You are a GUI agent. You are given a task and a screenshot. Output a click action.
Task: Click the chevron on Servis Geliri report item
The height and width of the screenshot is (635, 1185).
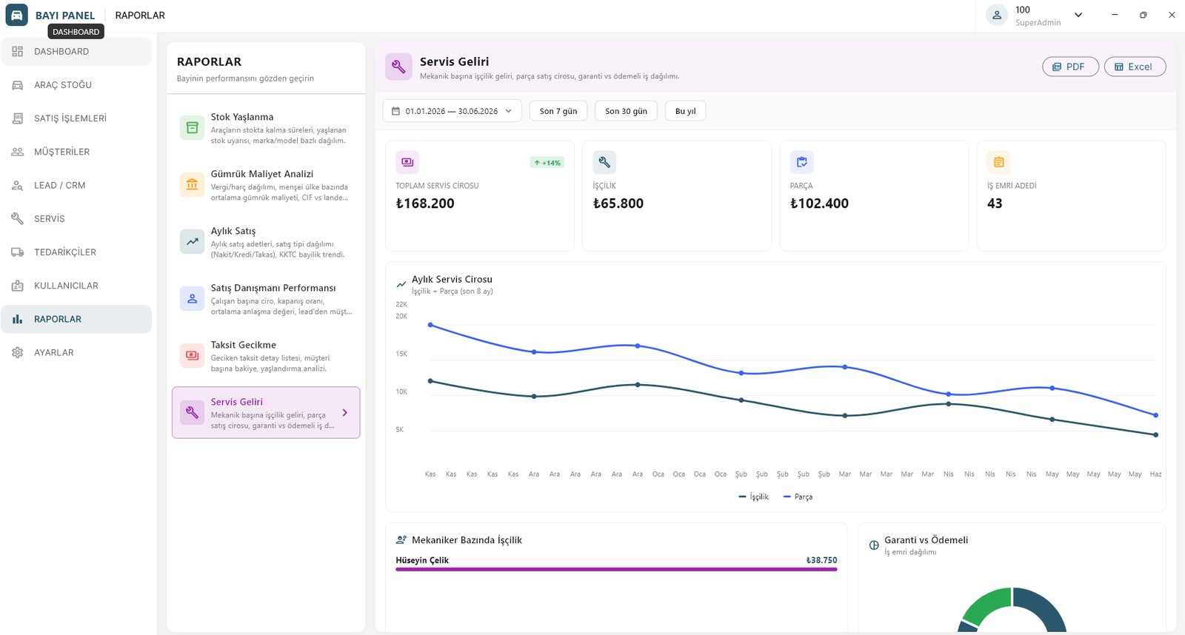coord(345,413)
